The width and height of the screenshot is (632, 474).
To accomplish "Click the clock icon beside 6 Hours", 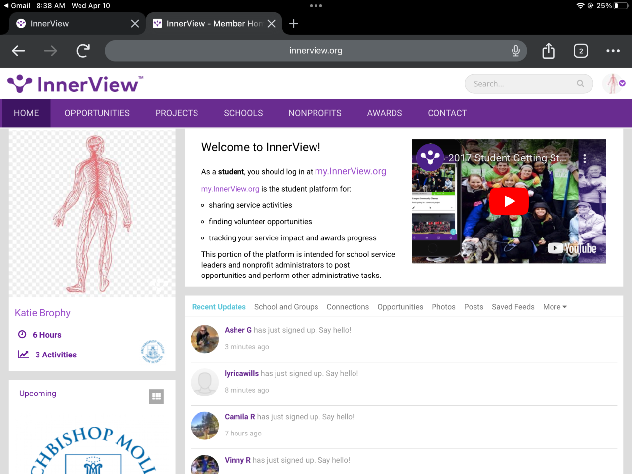I will click(x=22, y=334).
